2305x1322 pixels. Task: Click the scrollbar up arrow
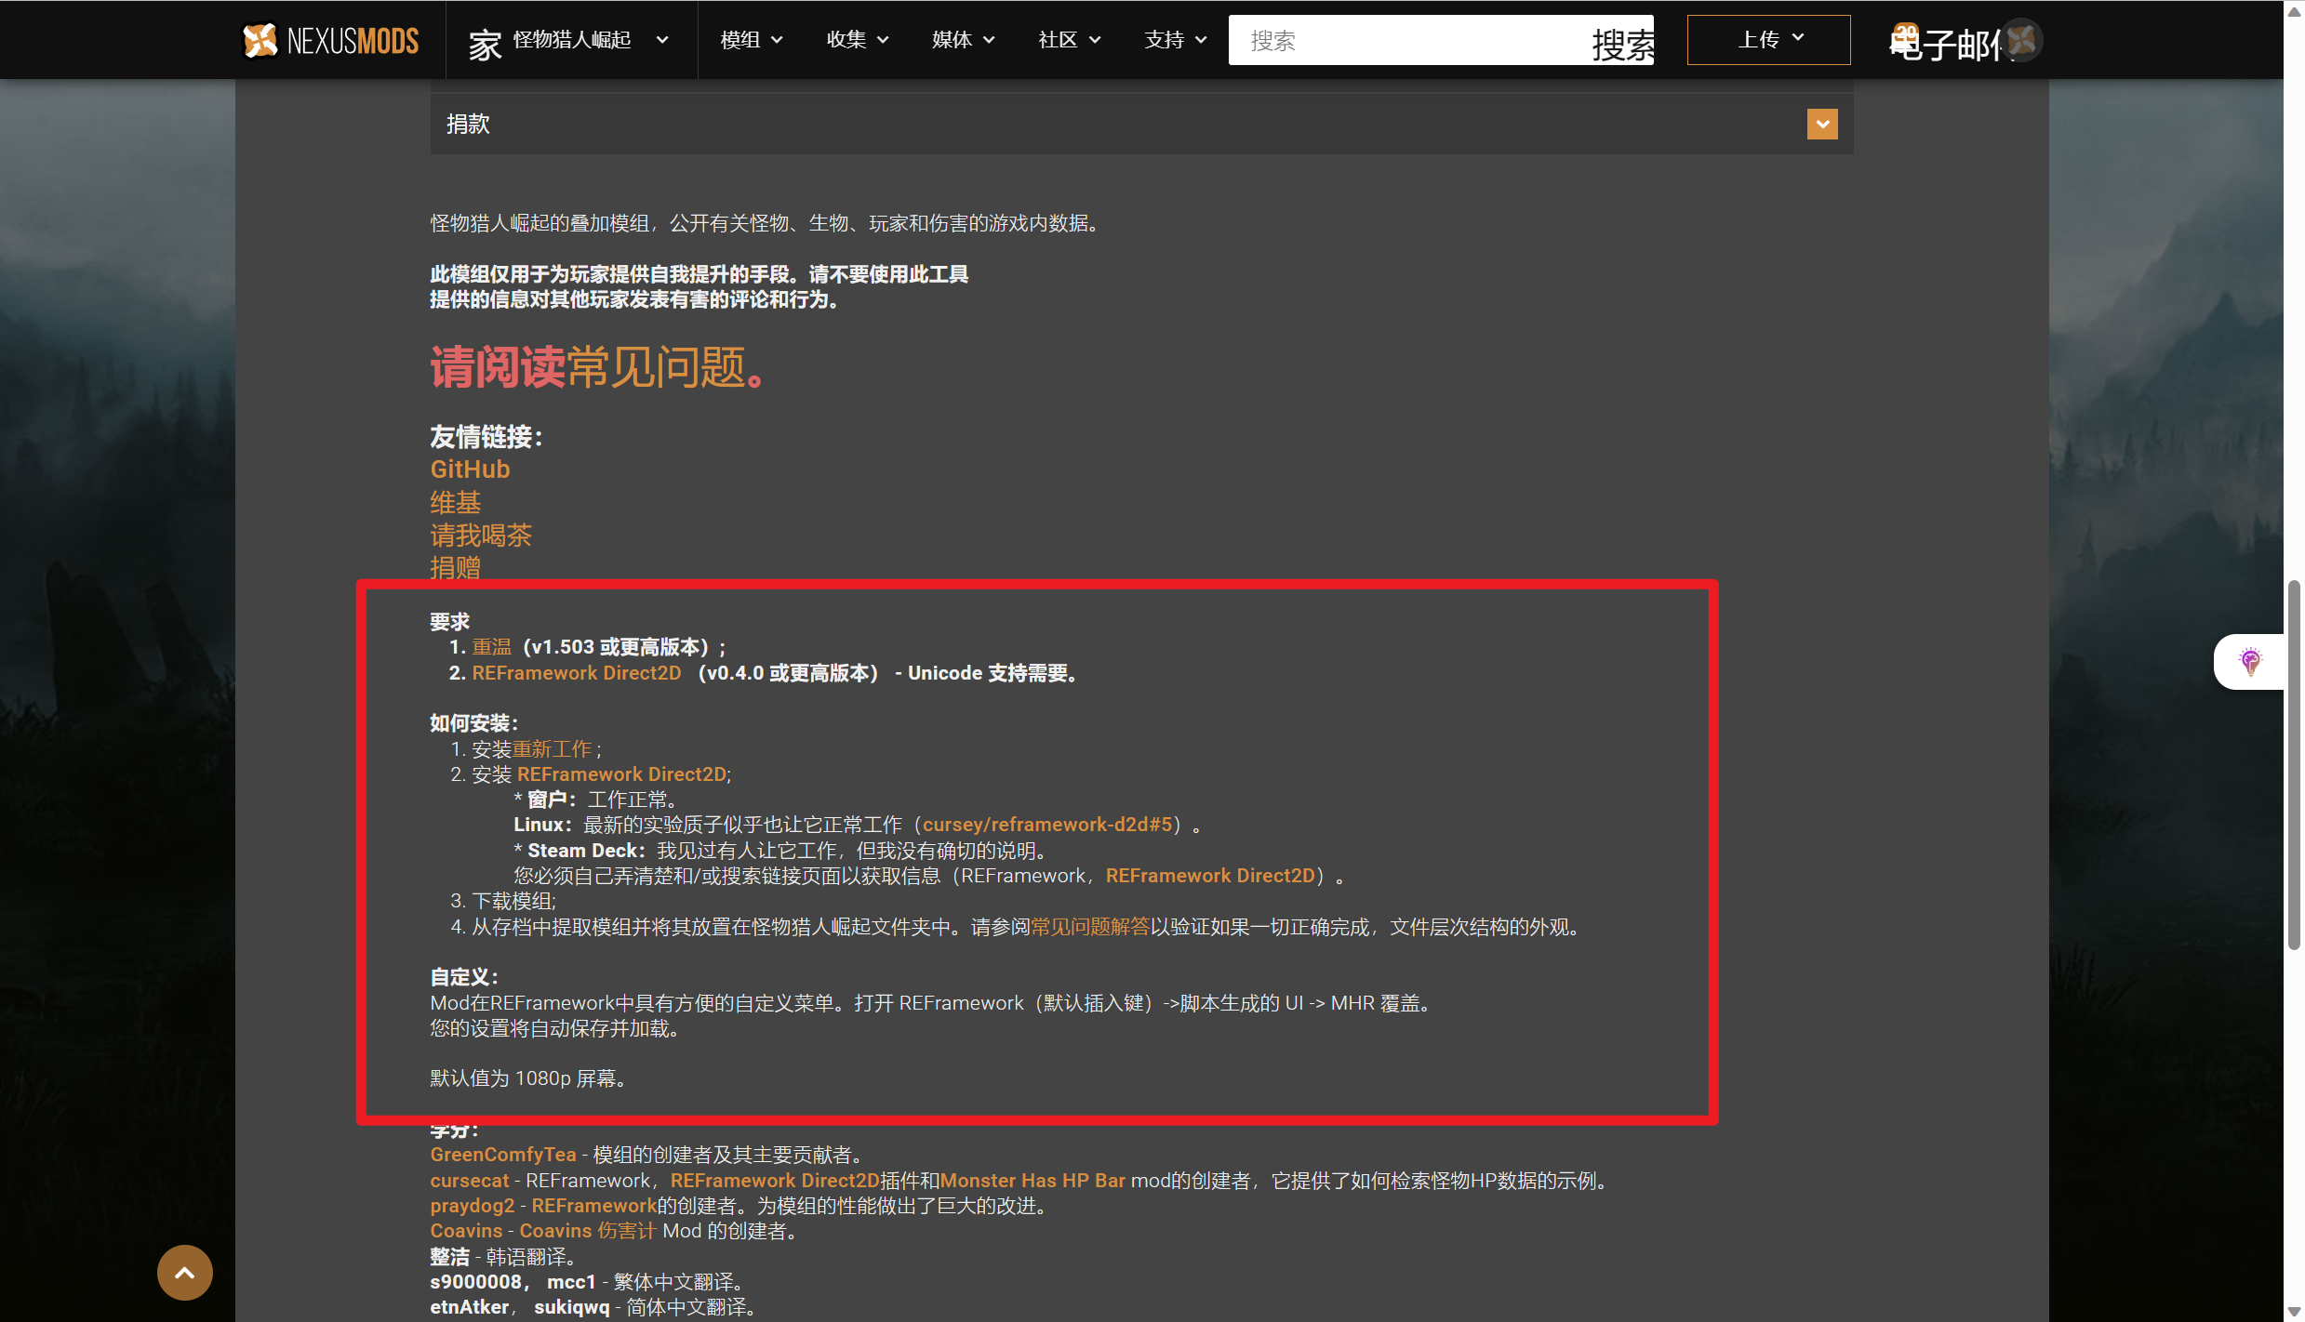2294,10
